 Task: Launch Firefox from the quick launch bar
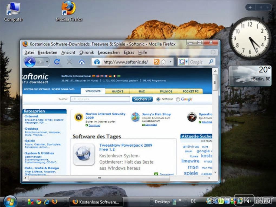pos(55,202)
